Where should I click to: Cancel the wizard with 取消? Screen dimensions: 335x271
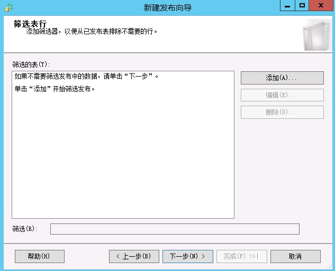[x=295, y=256]
